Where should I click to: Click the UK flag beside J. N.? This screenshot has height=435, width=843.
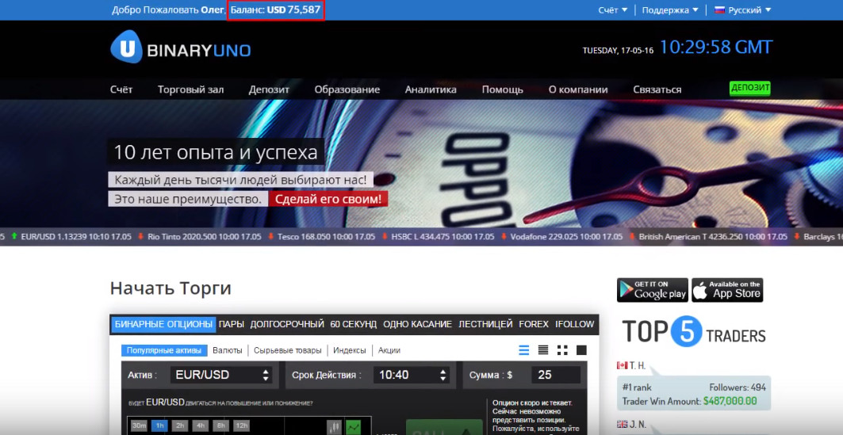click(x=622, y=424)
